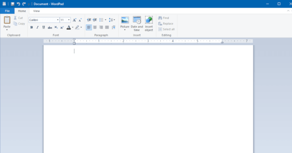Start a bulleted list

coord(101,20)
